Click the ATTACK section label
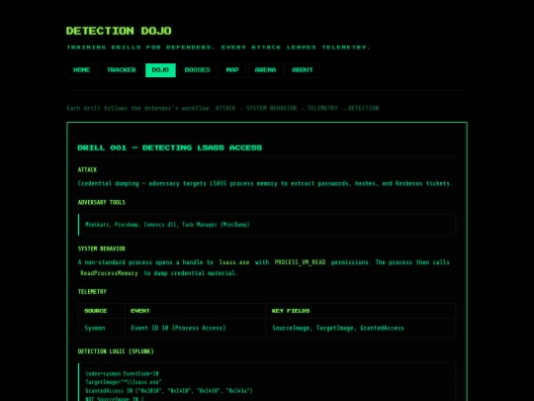The height and width of the screenshot is (401, 534). click(x=88, y=170)
